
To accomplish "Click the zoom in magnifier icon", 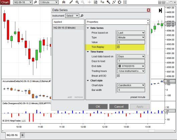I will tap(77, 2).
